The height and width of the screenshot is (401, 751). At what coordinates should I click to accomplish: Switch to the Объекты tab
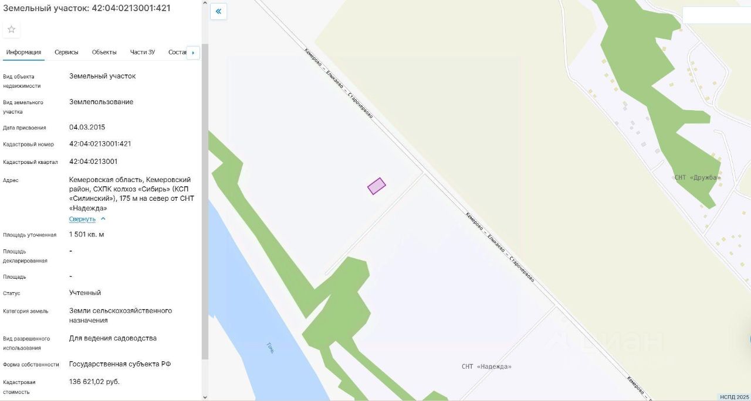point(104,52)
